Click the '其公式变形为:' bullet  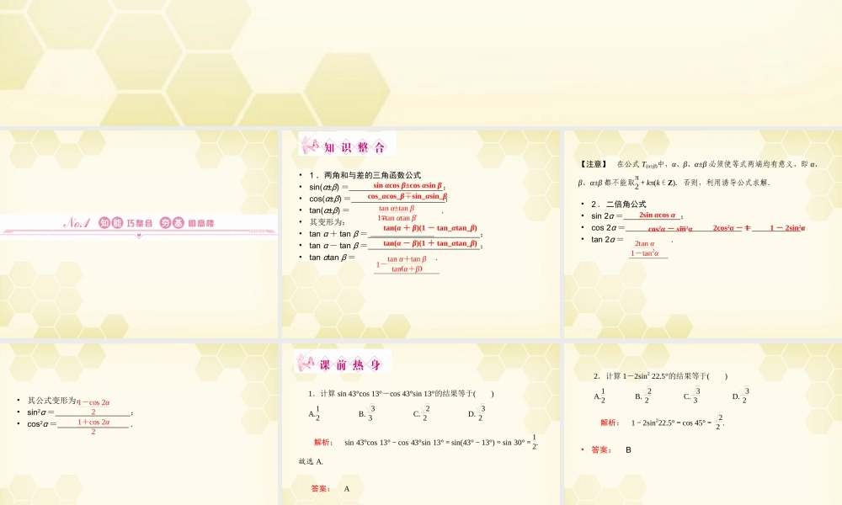(52, 401)
